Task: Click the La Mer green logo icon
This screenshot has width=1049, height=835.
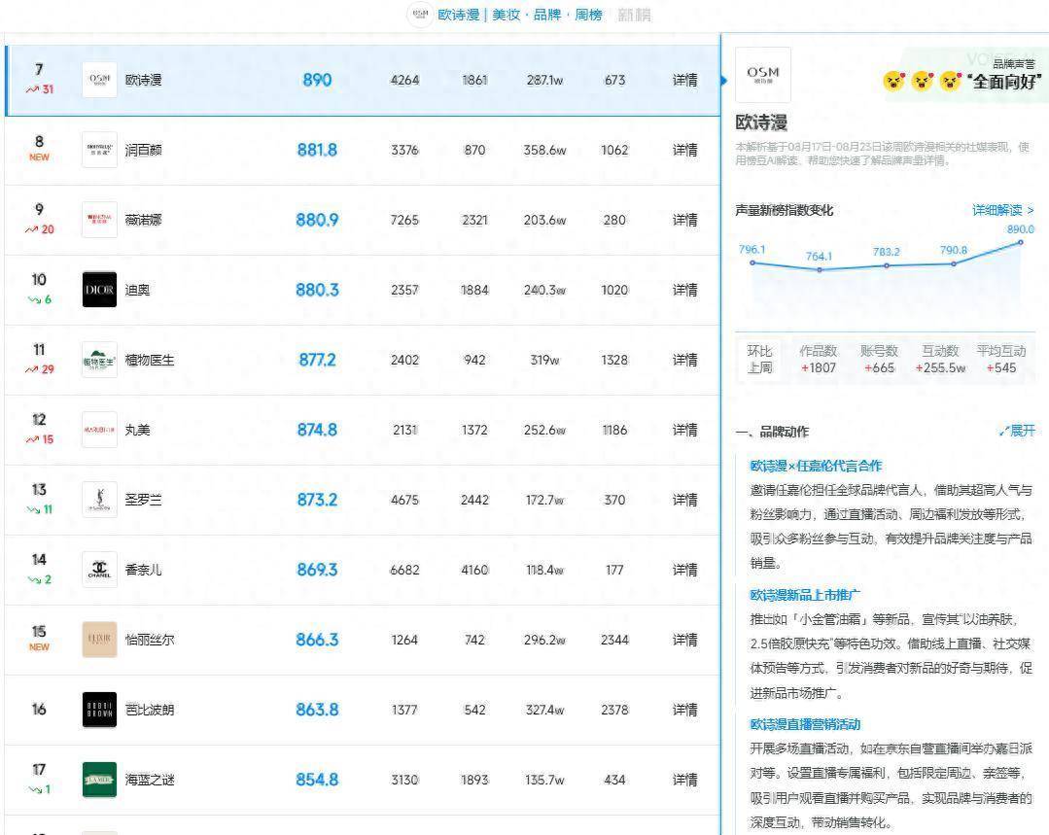Action: (99, 780)
